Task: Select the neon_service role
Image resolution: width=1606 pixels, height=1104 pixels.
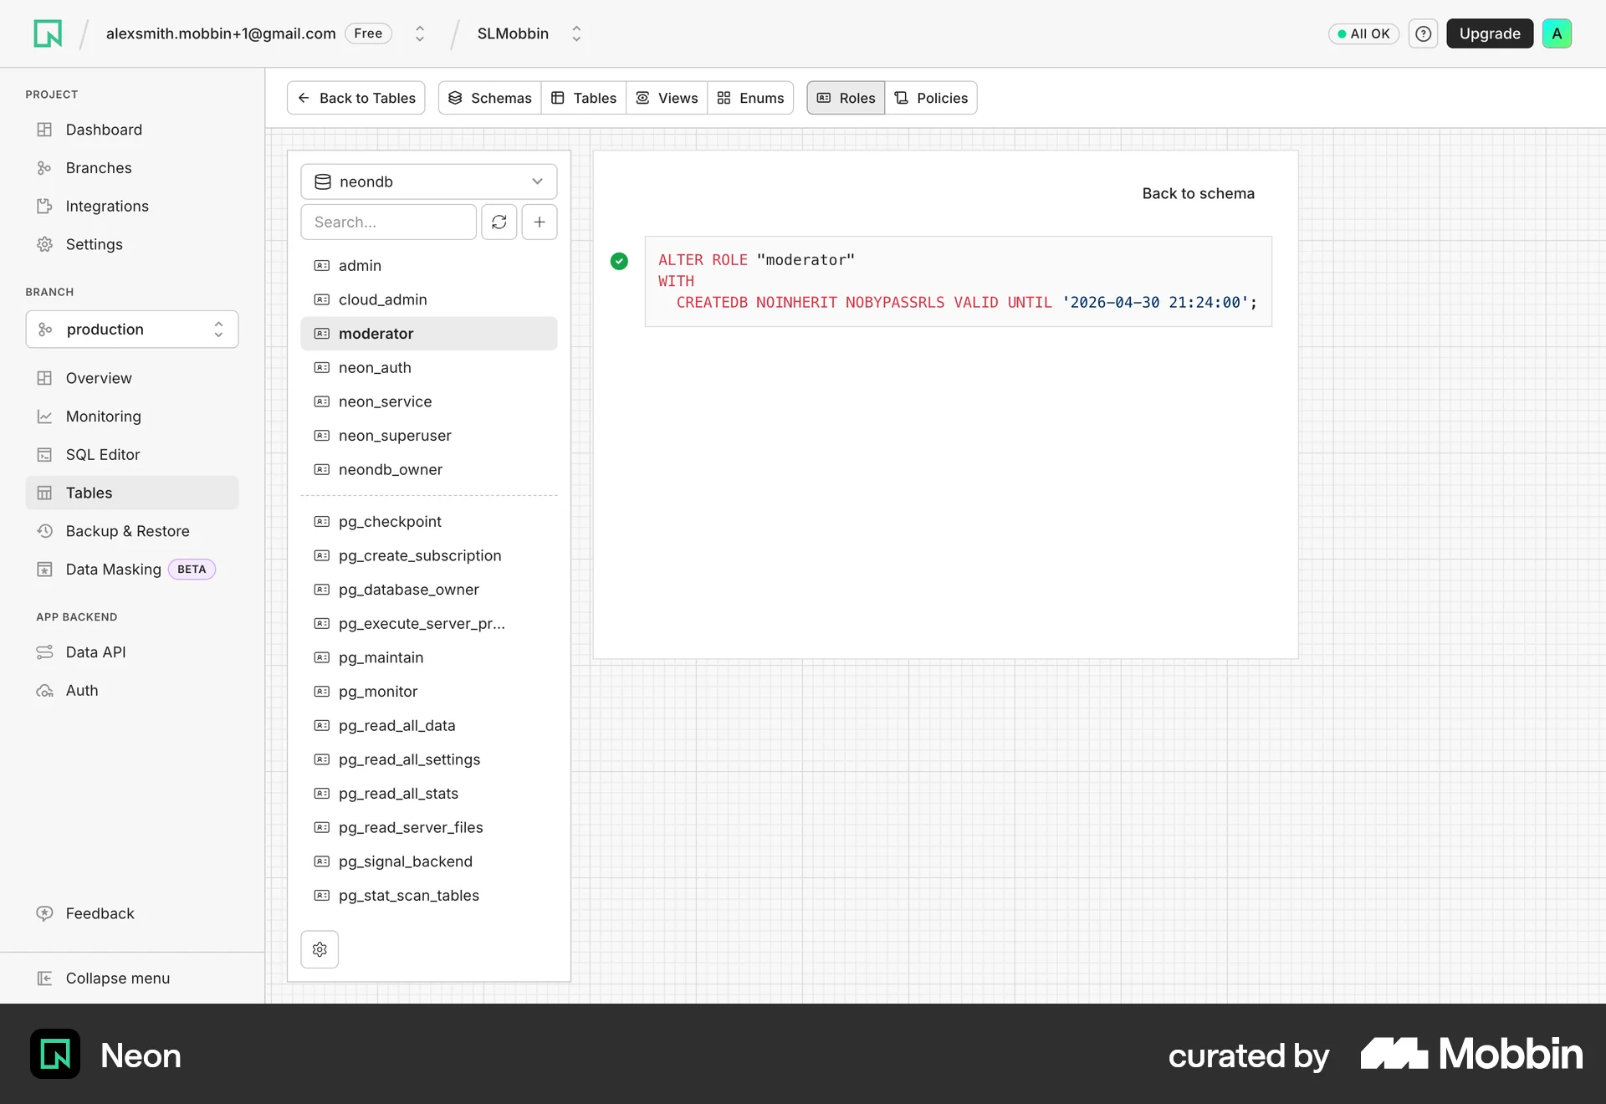Action: 429,401
